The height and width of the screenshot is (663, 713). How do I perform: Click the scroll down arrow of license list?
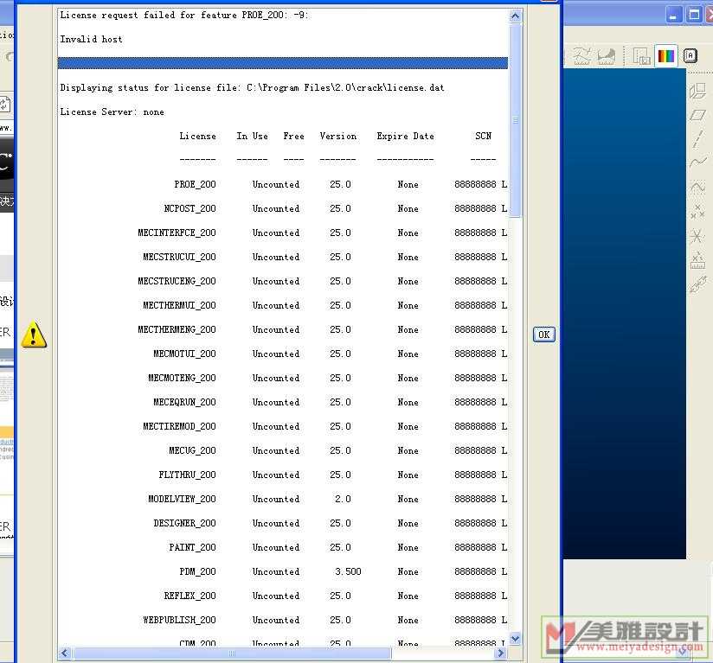click(515, 639)
